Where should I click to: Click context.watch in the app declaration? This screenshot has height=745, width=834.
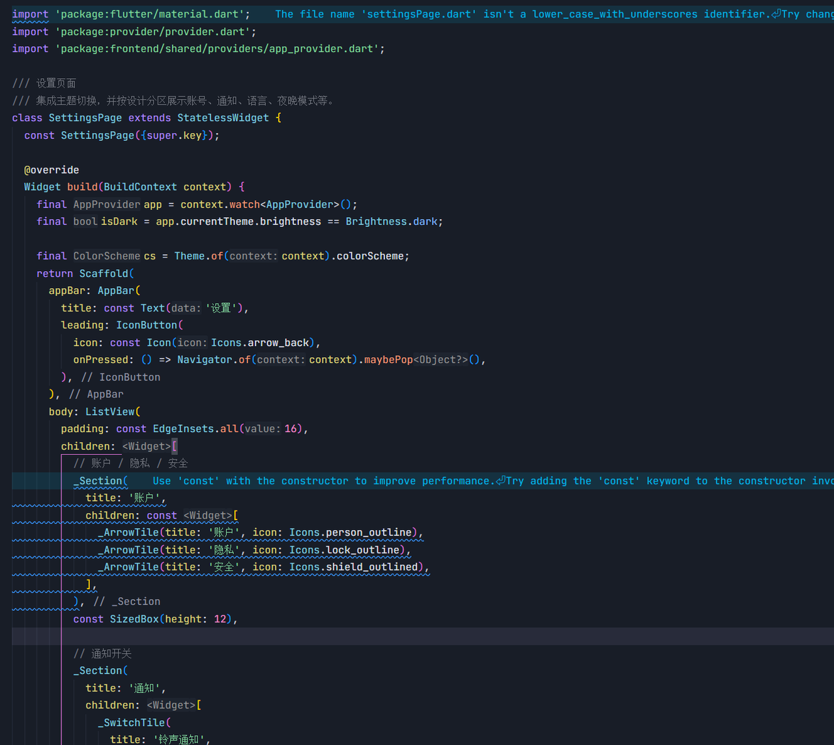[220, 205]
